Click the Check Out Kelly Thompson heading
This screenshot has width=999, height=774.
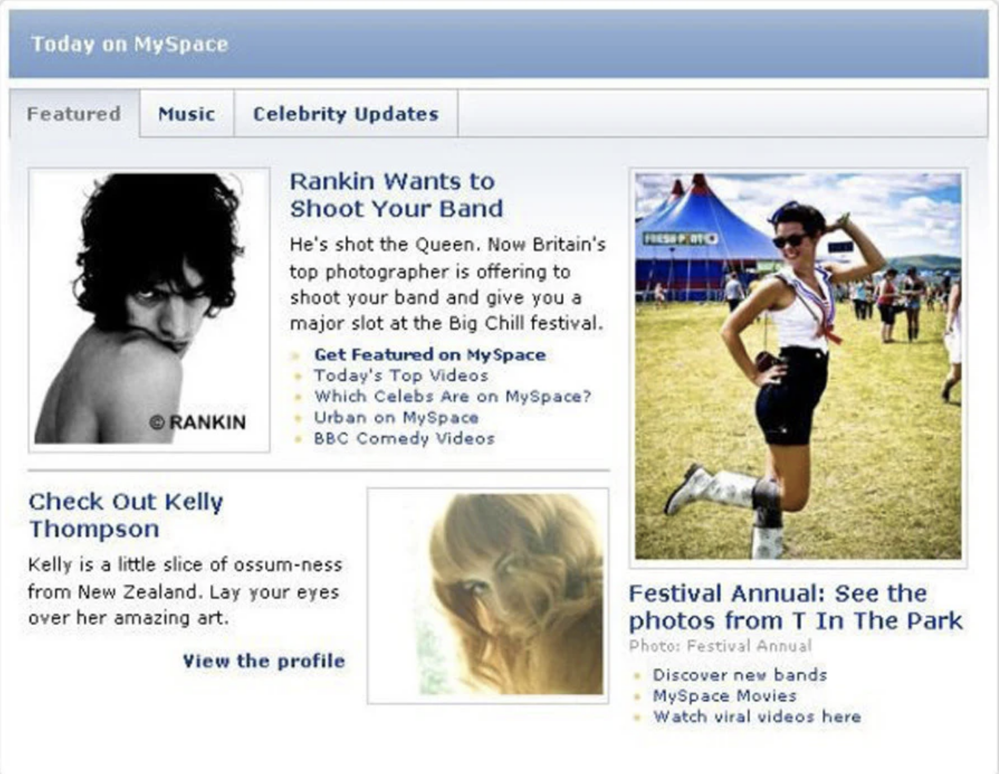click(x=125, y=515)
